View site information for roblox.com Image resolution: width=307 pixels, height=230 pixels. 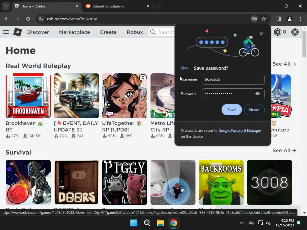[x=41, y=19]
